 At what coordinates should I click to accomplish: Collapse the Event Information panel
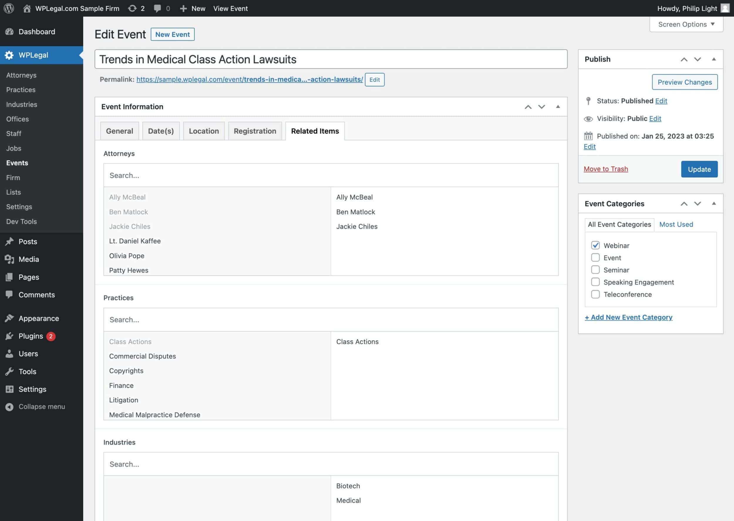coord(558,106)
